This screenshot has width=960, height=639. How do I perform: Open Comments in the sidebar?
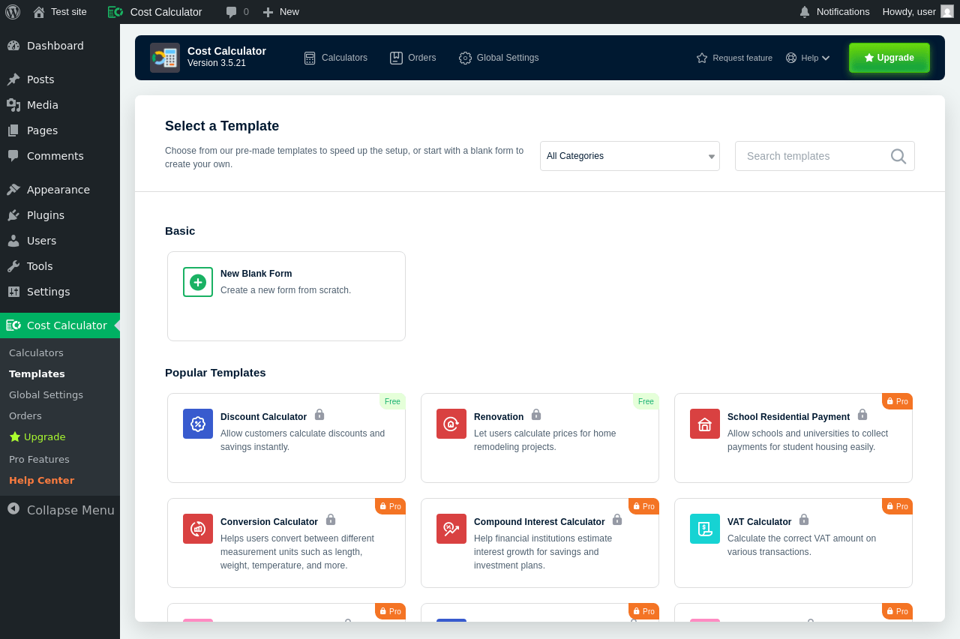(x=60, y=156)
